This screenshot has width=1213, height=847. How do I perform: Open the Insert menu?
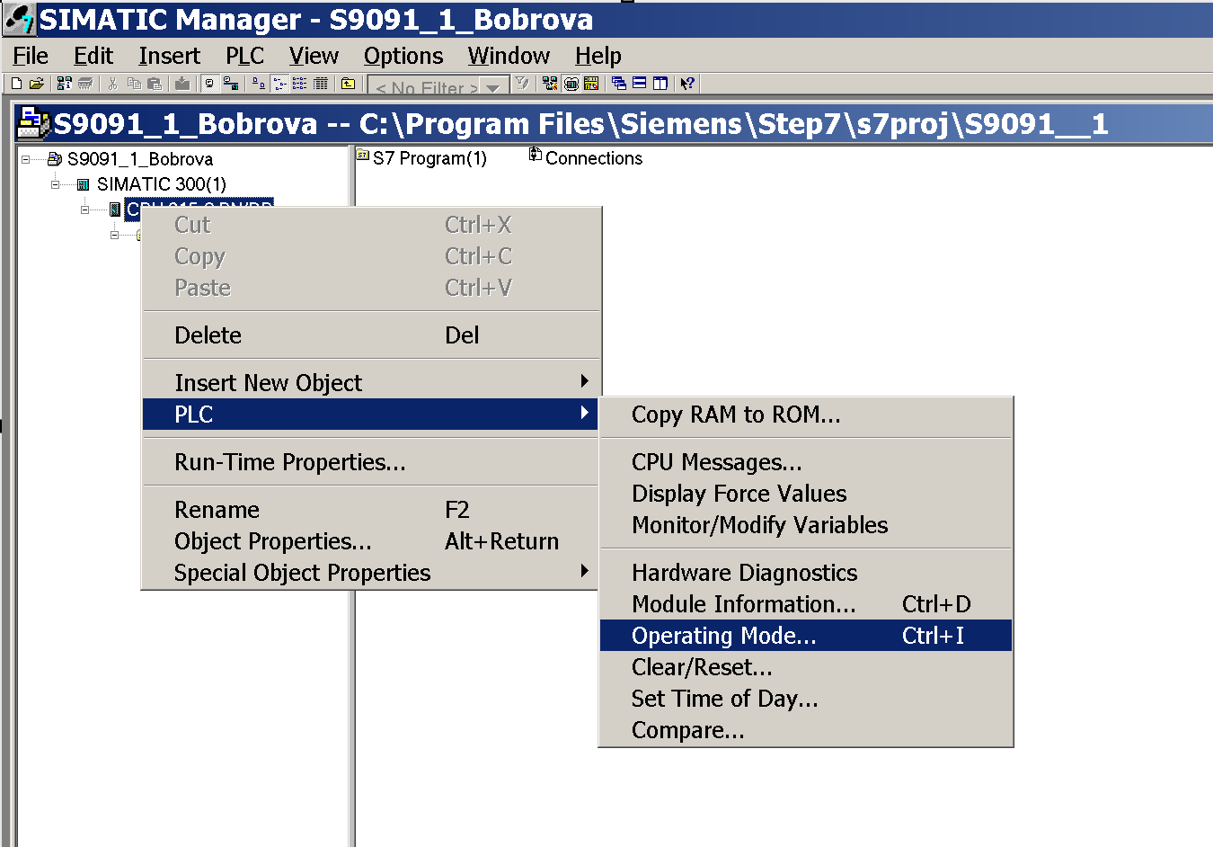point(169,56)
